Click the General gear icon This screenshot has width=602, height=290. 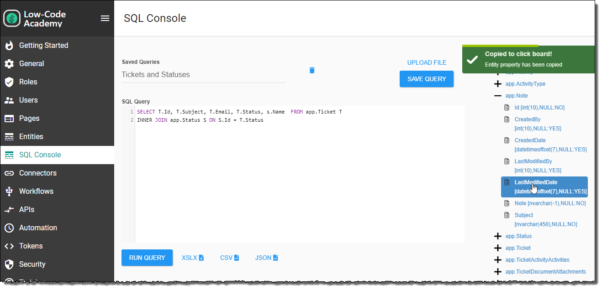pos(9,63)
